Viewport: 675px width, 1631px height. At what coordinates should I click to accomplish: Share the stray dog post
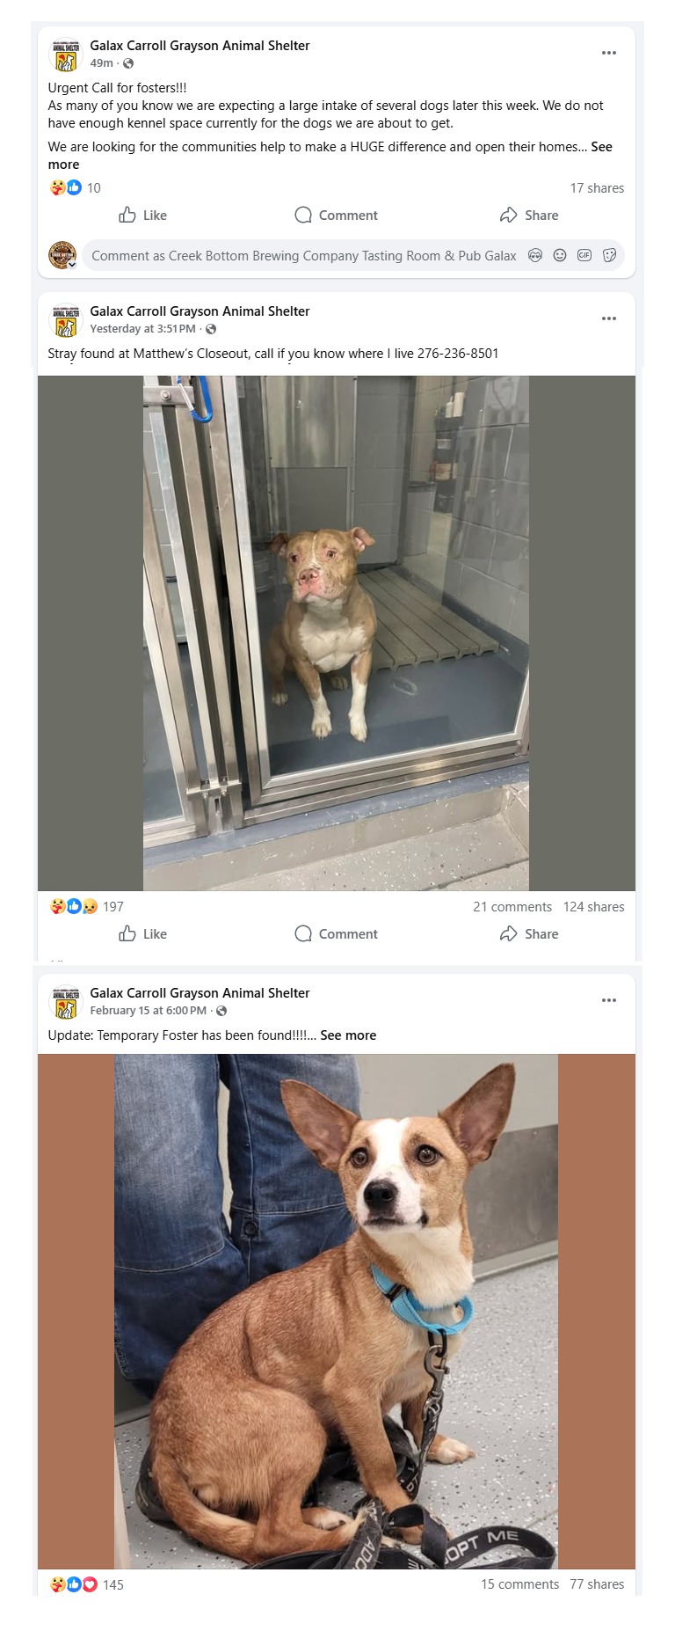[529, 933]
